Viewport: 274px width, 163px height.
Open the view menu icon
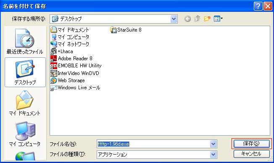point(218,19)
